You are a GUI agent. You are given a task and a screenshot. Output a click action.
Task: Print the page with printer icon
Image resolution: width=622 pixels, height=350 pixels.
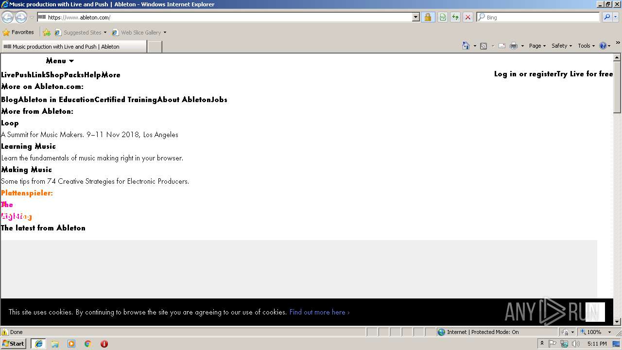tap(514, 46)
